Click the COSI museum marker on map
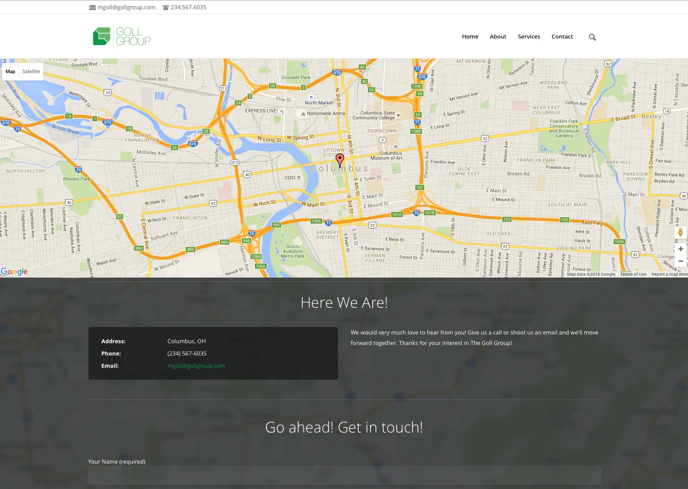 click(x=299, y=178)
